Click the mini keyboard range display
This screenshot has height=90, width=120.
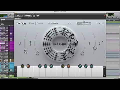coord(84,23)
